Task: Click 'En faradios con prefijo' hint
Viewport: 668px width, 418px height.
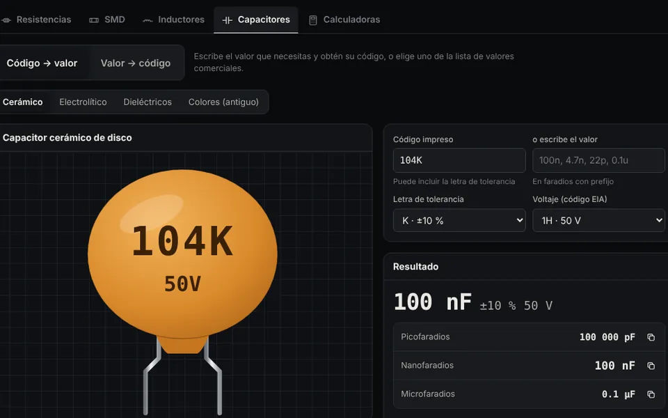Action: click(x=573, y=181)
